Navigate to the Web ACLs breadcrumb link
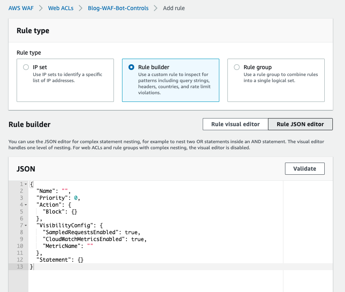 [x=61, y=8]
